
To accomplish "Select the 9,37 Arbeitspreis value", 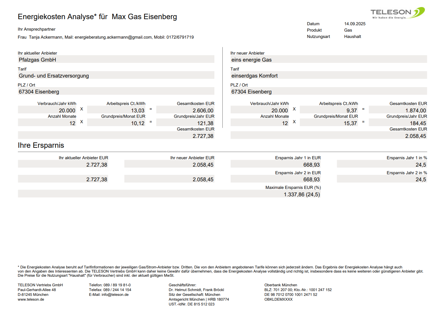I will tap(352, 110).
